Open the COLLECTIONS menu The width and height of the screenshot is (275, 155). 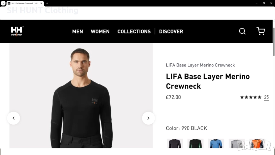click(134, 31)
